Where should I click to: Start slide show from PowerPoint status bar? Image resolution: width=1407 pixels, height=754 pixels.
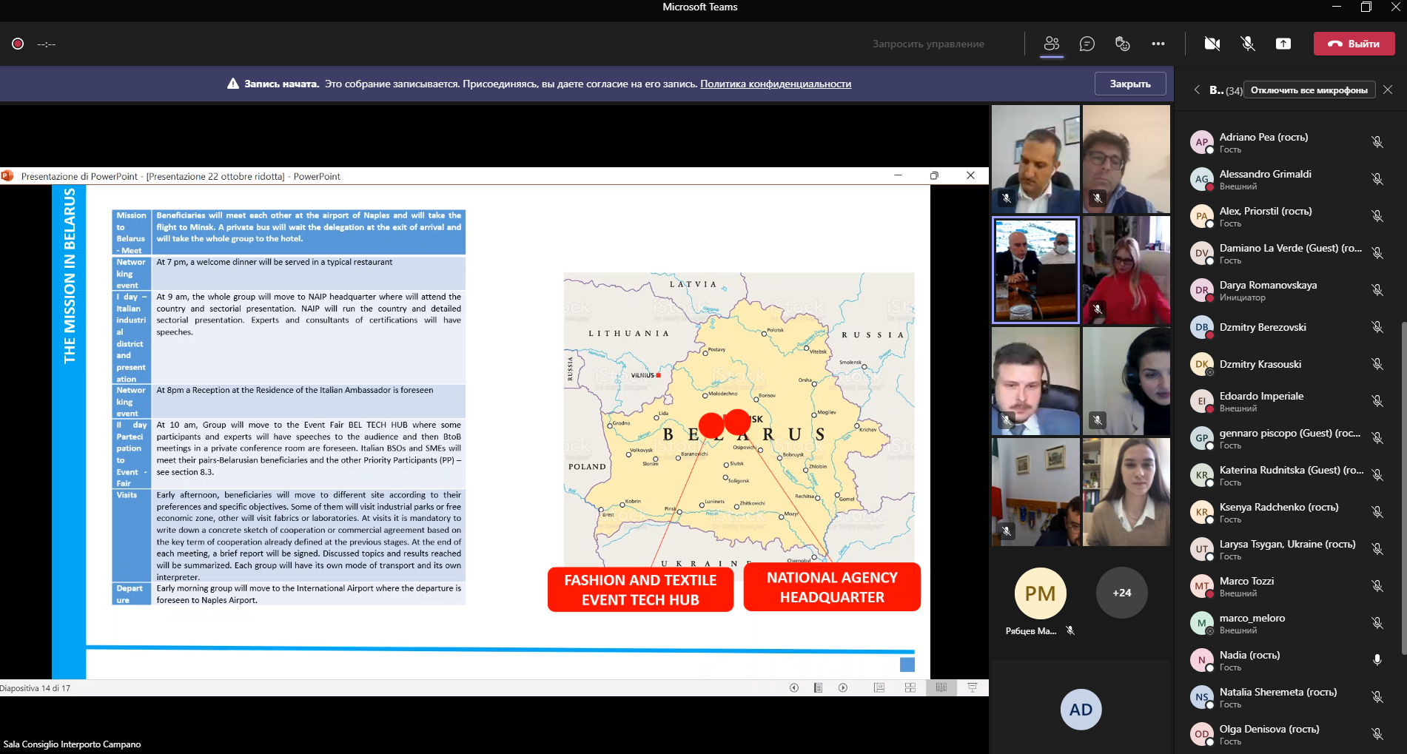pyautogui.click(x=973, y=687)
